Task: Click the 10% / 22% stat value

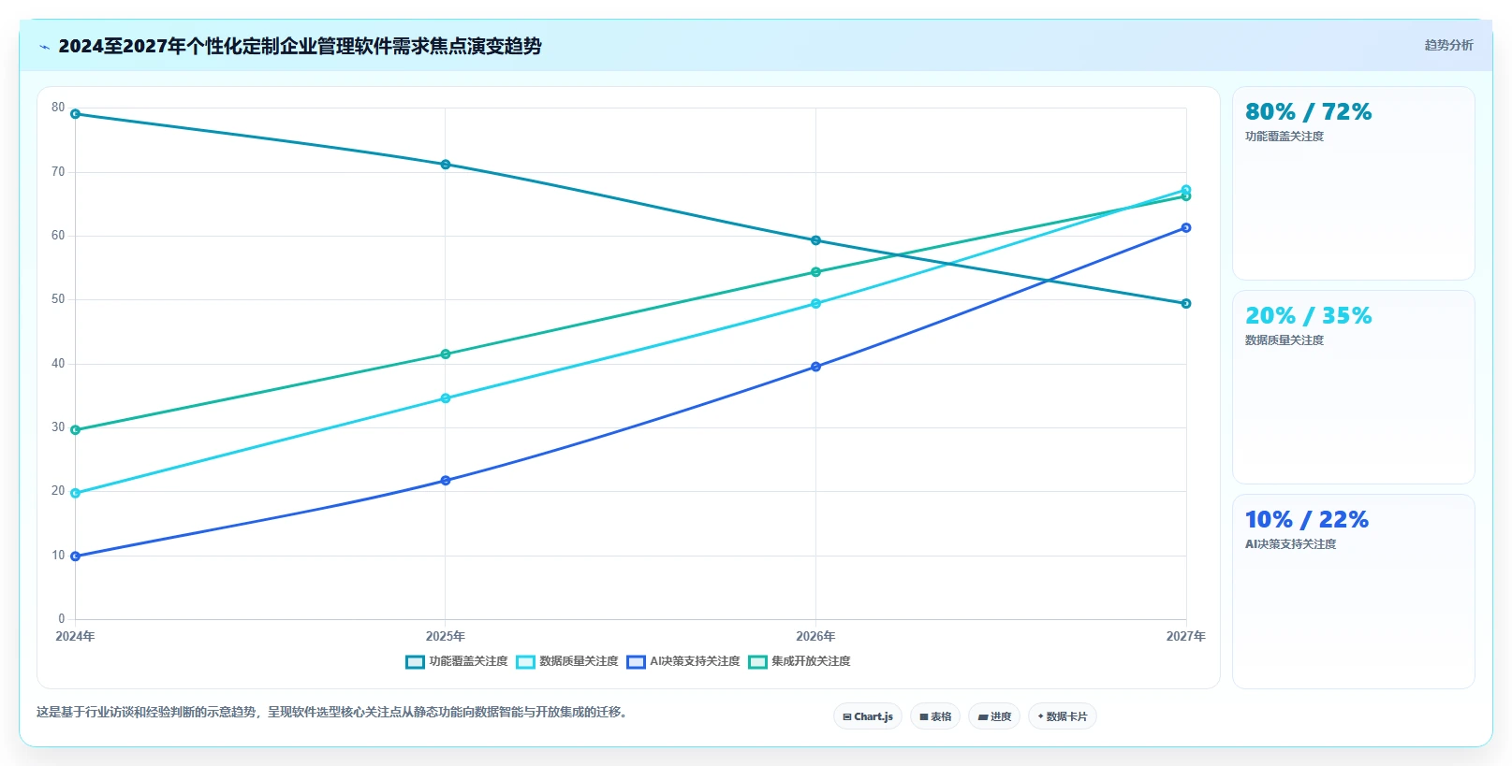Action: pos(1306,520)
